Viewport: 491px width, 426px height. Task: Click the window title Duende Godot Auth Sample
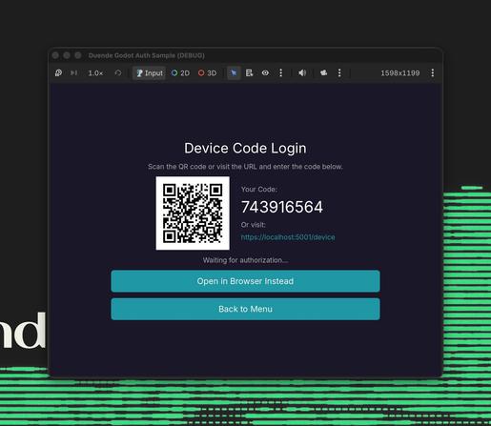(146, 55)
